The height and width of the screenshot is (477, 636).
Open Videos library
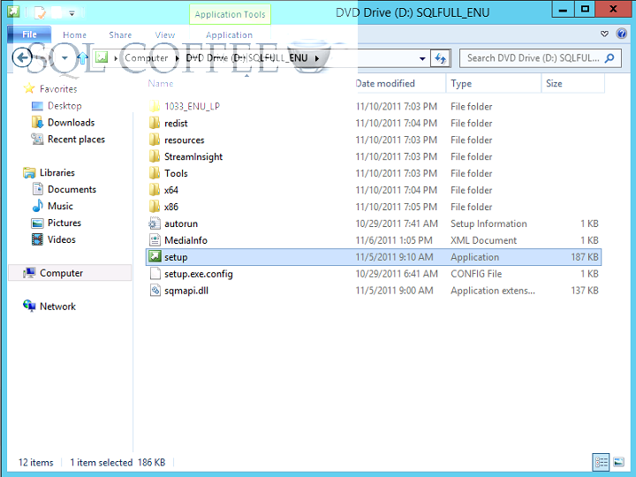point(61,239)
